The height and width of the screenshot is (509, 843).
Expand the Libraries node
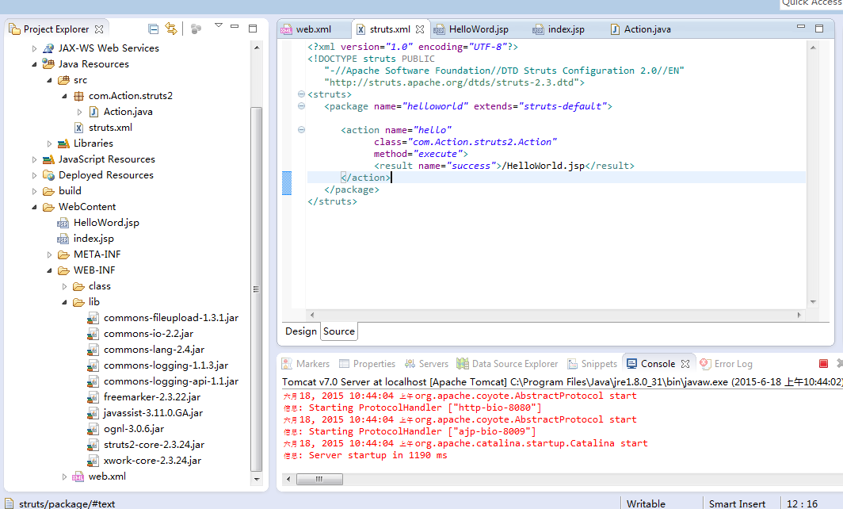50,144
